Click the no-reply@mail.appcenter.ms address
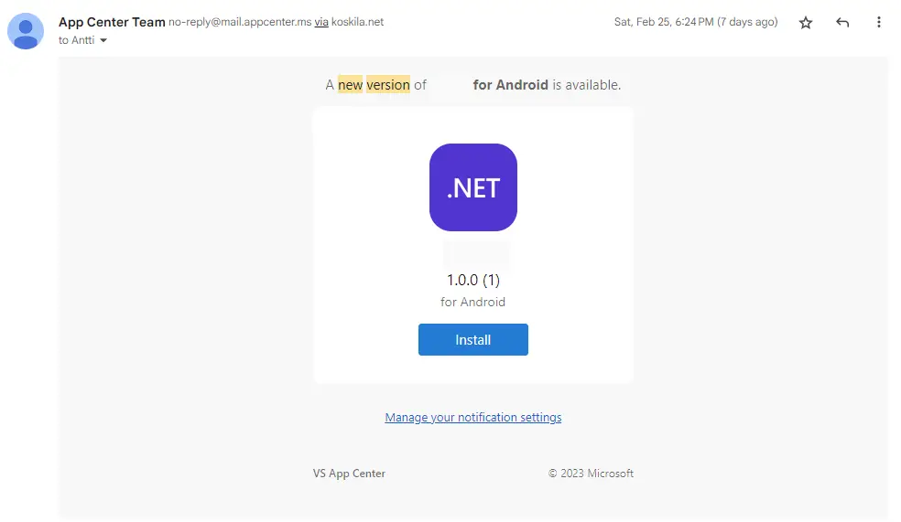Screen dimensions: 901x522 coord(240,22)
